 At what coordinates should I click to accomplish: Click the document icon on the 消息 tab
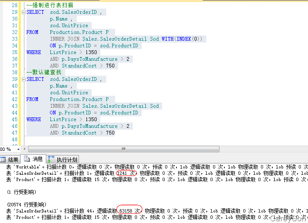click(x=27, y=159)
